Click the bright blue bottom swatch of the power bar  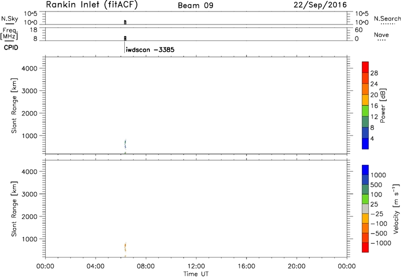tap(365, 143)
